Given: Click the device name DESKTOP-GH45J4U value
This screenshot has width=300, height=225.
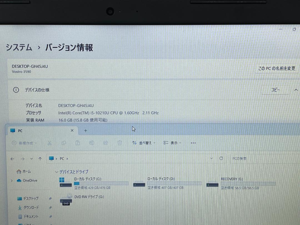Looking at the screenshot, I should 76,106.
